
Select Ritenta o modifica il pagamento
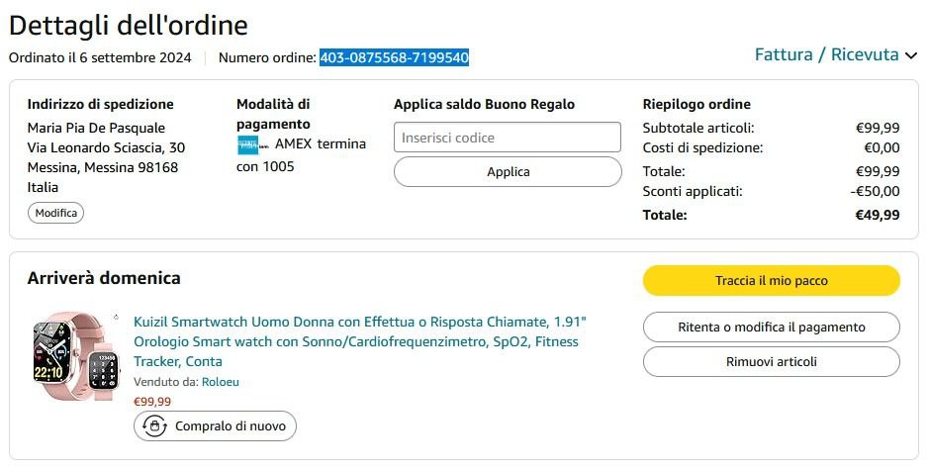point(771,328)
